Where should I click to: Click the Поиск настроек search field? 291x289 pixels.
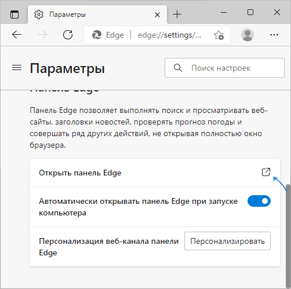pyautogui.click(x=224, y=68)
